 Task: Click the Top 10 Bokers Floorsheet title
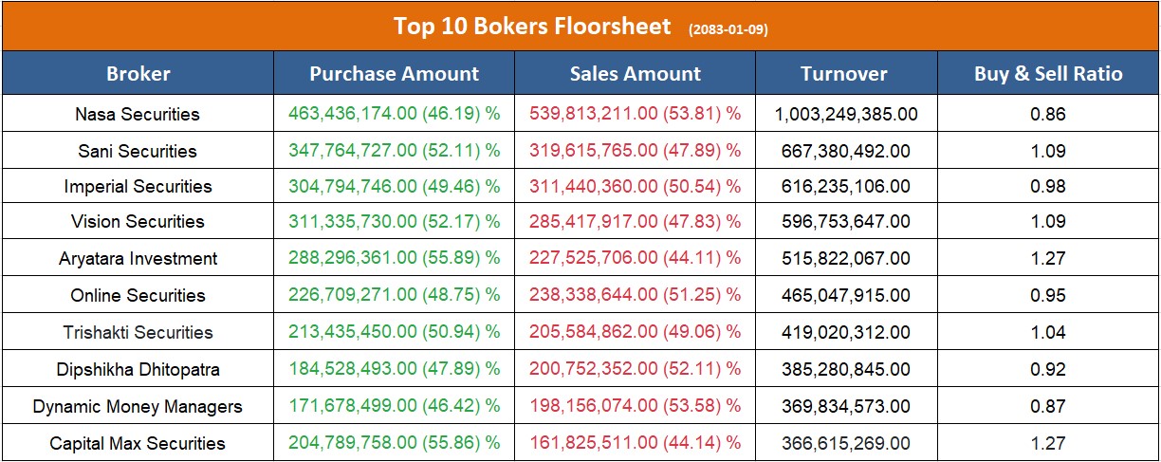pyautogui.click(x=532, y=27)
